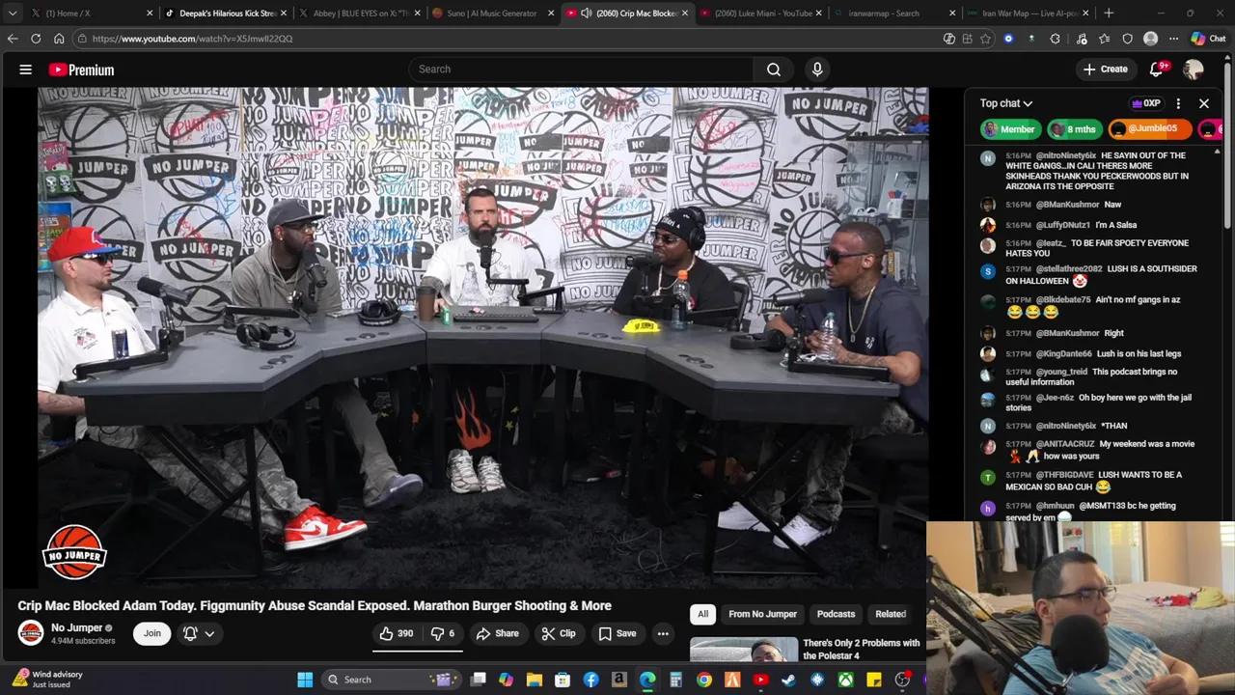Switch to the Abbey BLUE EYES tab
The width and height of the screenshot is (1235, 695).
click(359, 14)
